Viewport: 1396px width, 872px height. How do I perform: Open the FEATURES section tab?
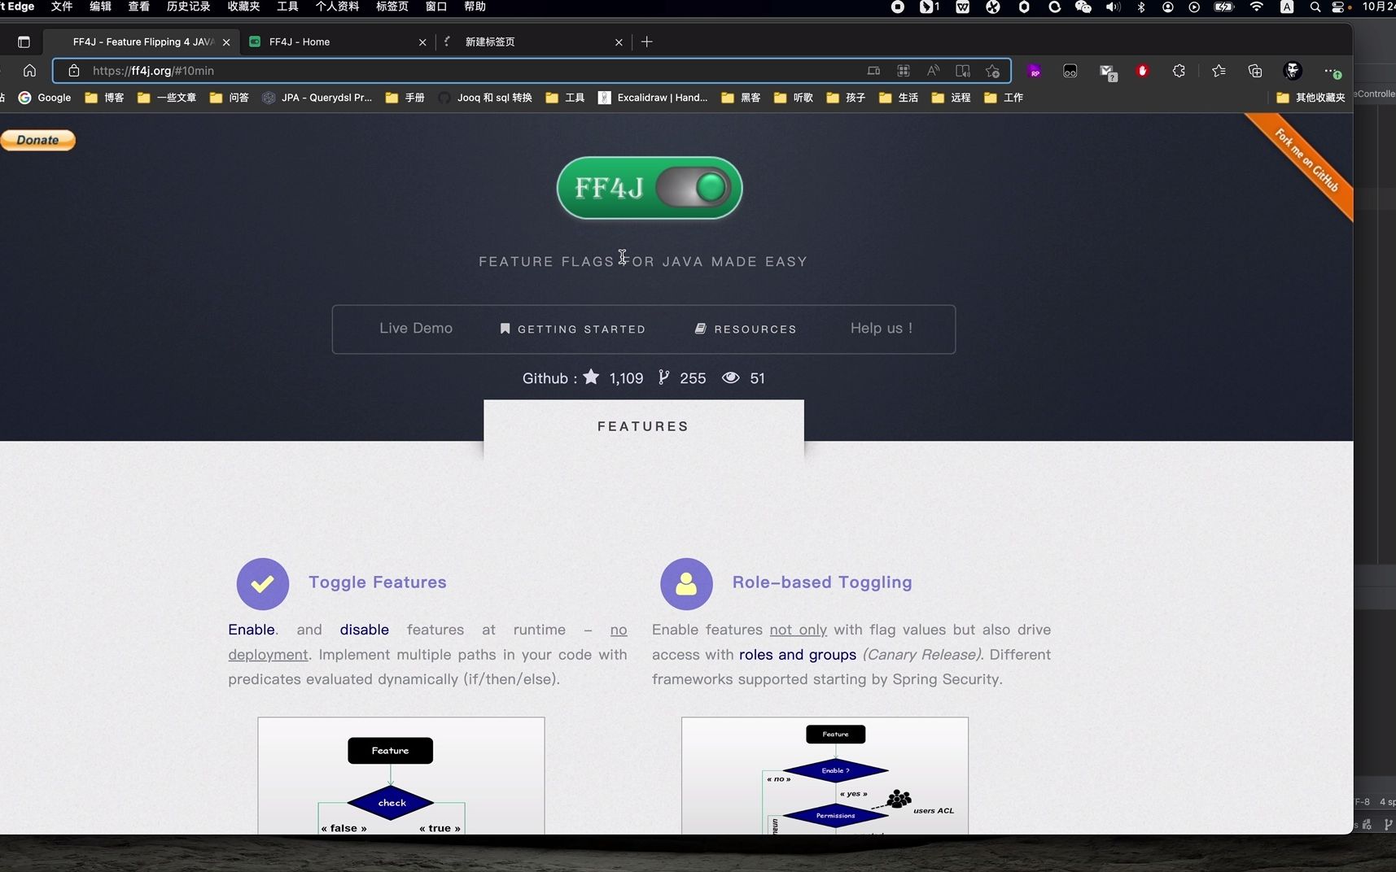pyautogui.click(x=643, y=426)
